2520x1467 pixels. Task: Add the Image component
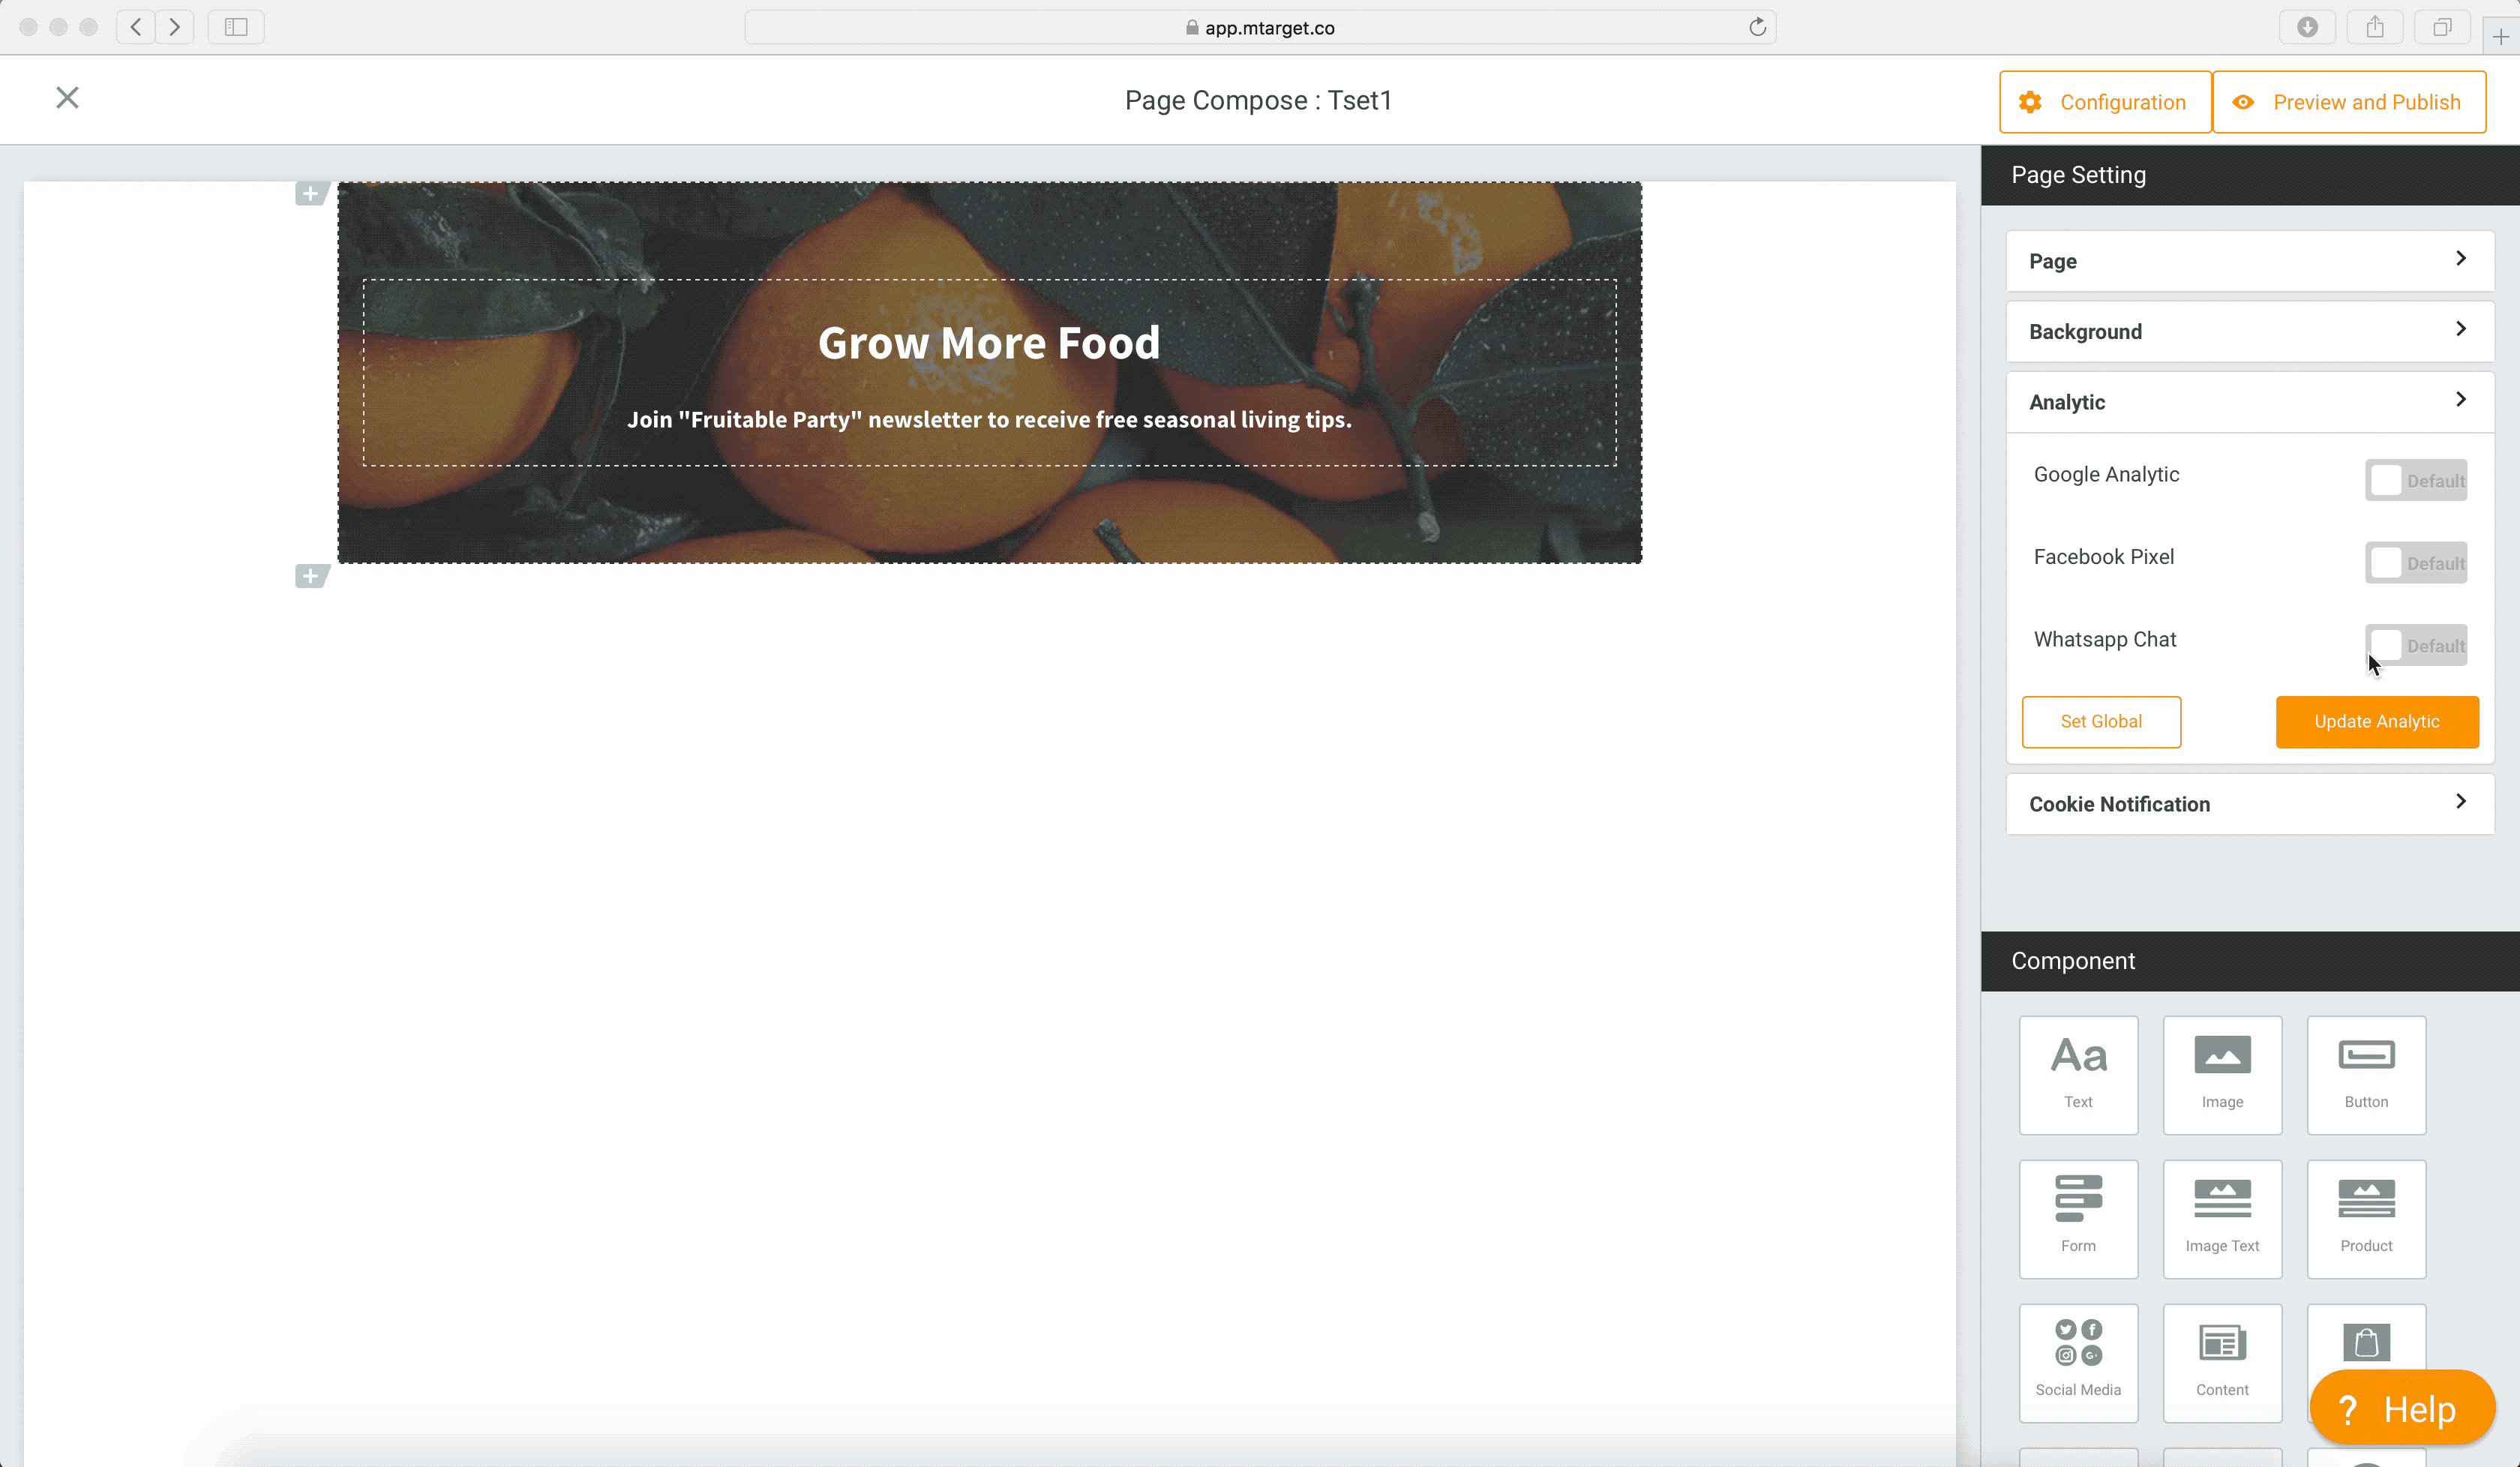click(x=2222, y=1074)
